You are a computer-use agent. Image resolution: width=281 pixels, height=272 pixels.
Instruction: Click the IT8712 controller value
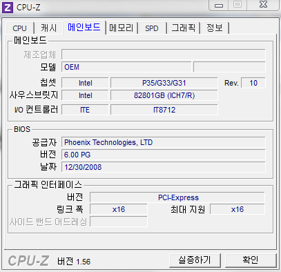164,110
